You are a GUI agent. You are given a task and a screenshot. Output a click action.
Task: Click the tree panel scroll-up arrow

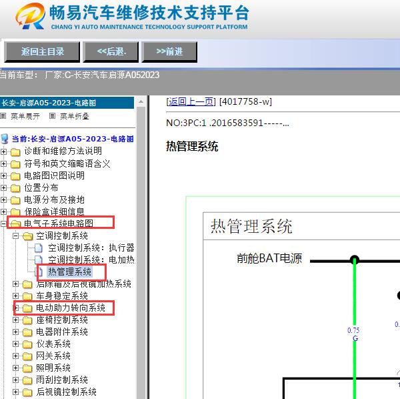(141, 102)
